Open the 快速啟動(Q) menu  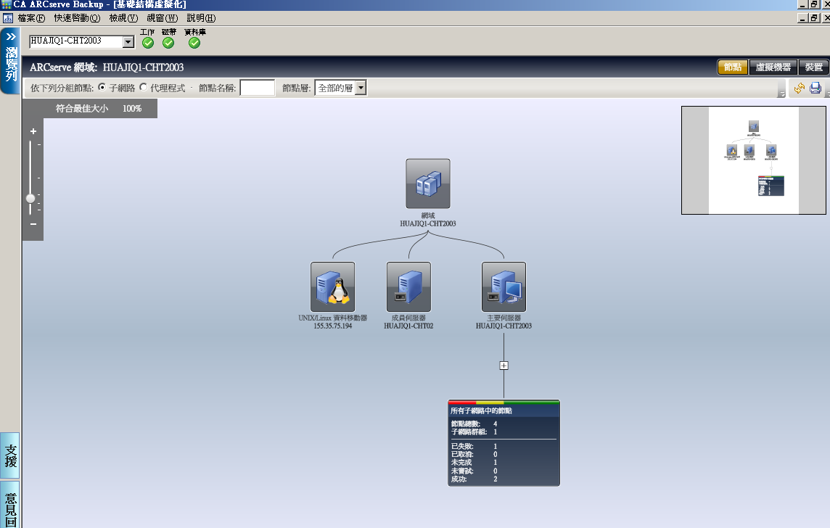[77, 18]
